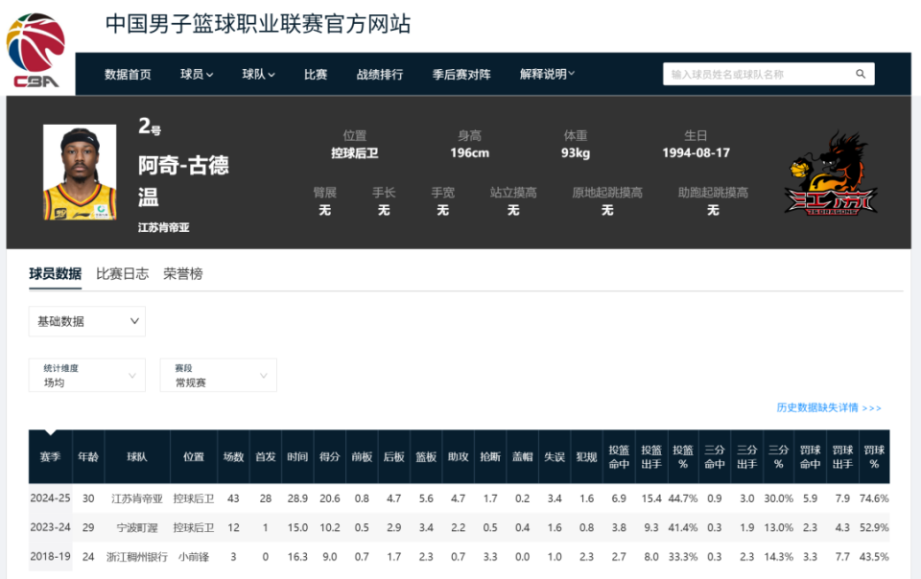Open the 统计维度 场均 dropdown

click(x=86, y=375)
